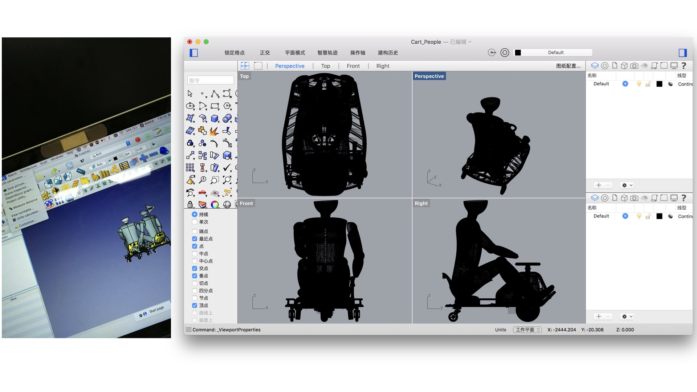This screenshot has width=697, height=392.
Task: Switch to the Perspective viewport tab
Action: tap(290, 66)
